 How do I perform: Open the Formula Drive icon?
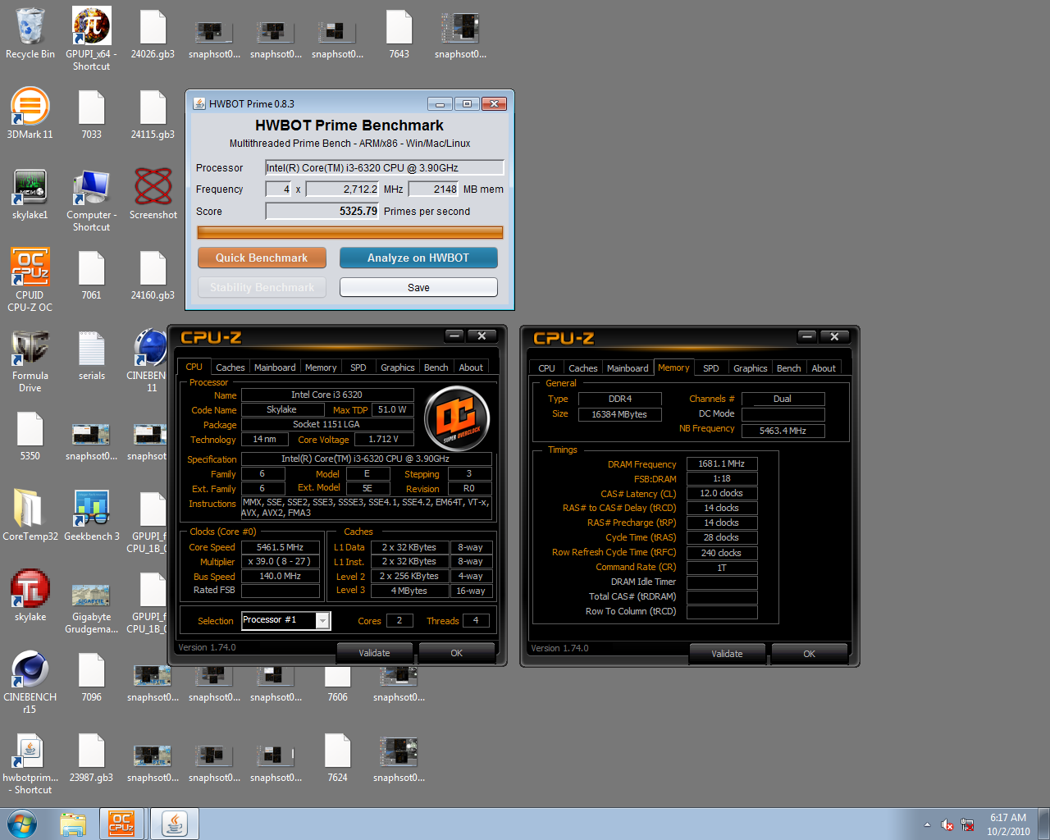30,361
